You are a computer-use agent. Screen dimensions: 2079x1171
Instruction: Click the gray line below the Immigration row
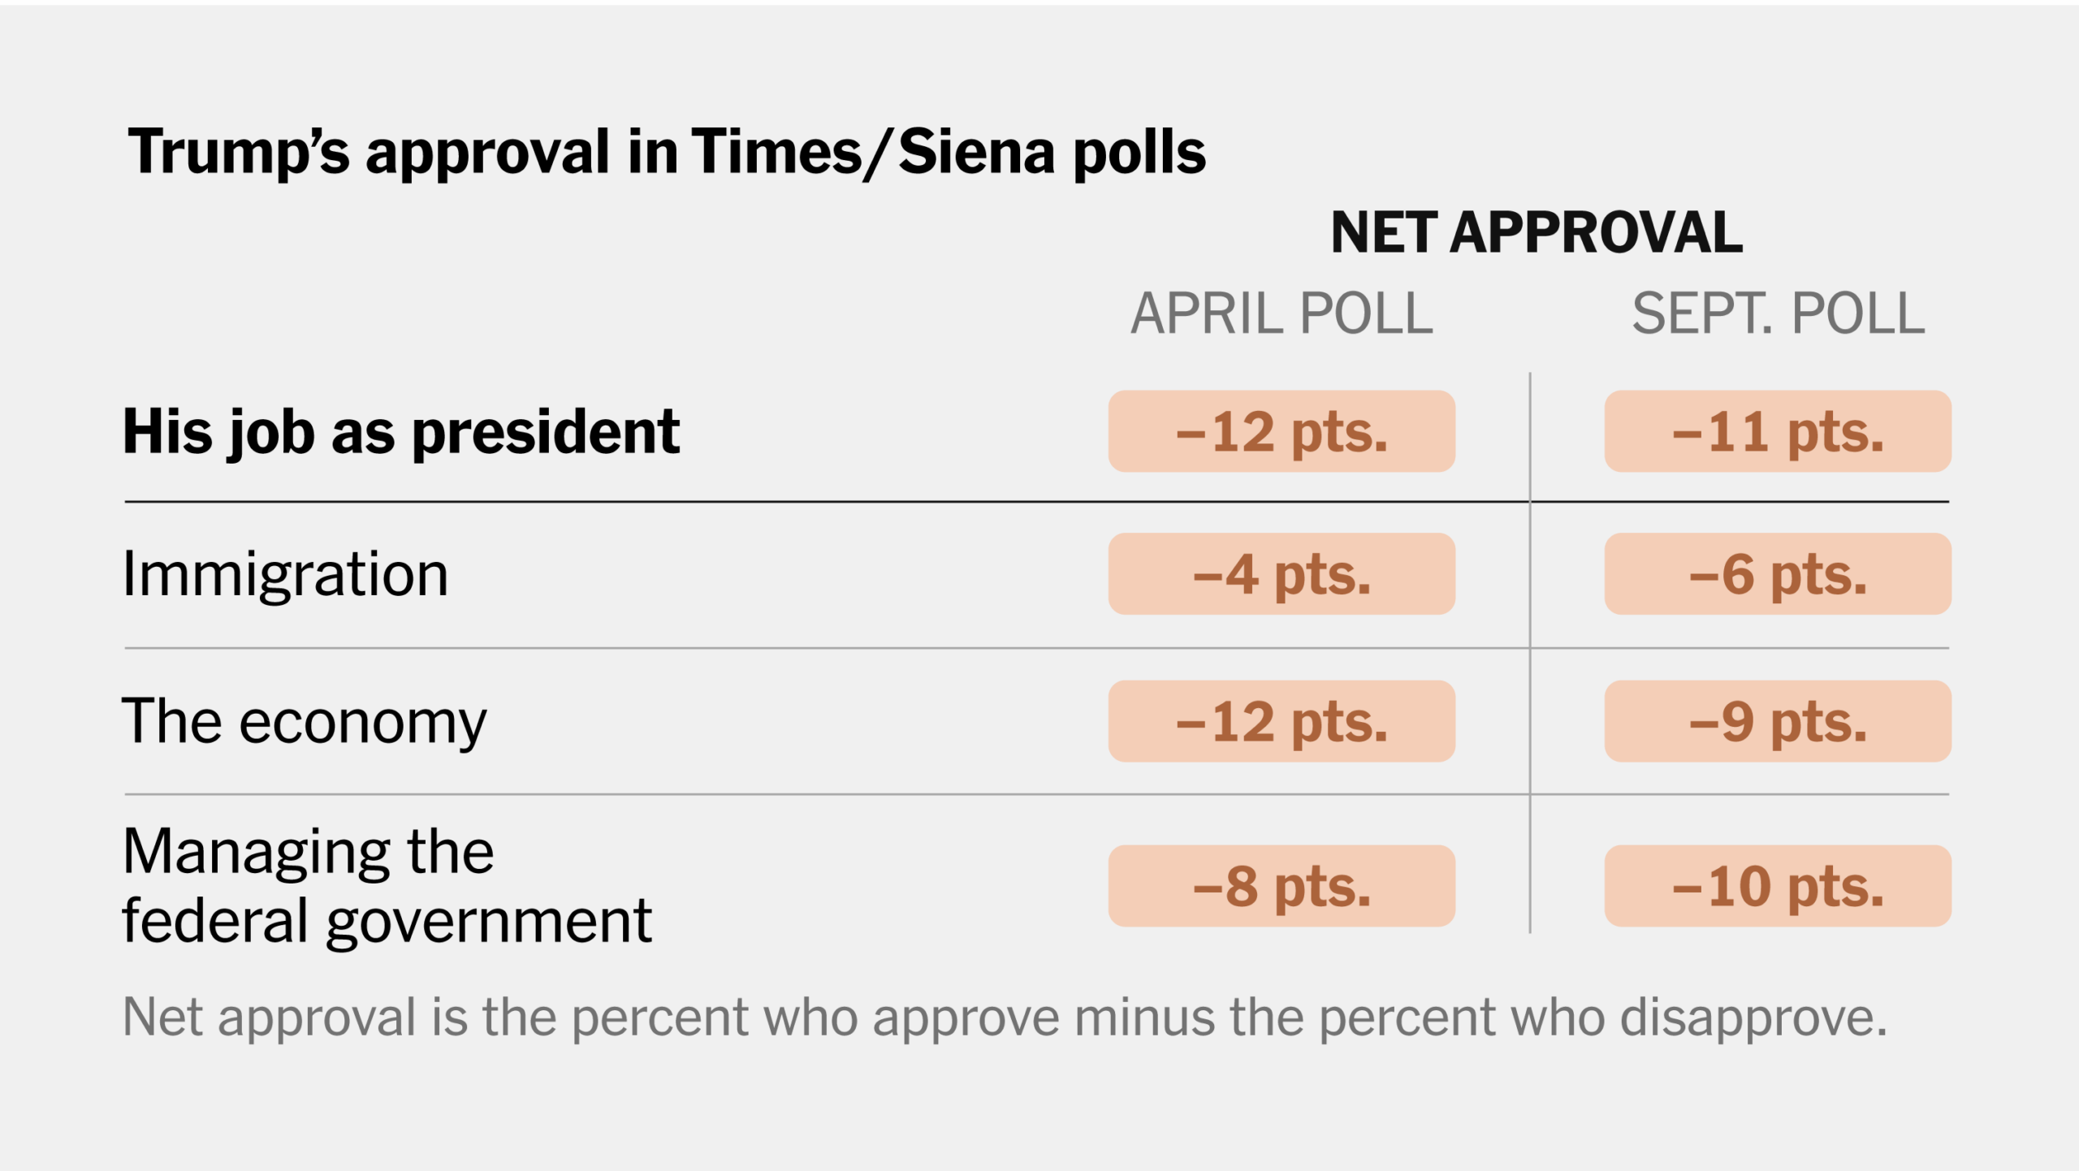tap(812, 648)
